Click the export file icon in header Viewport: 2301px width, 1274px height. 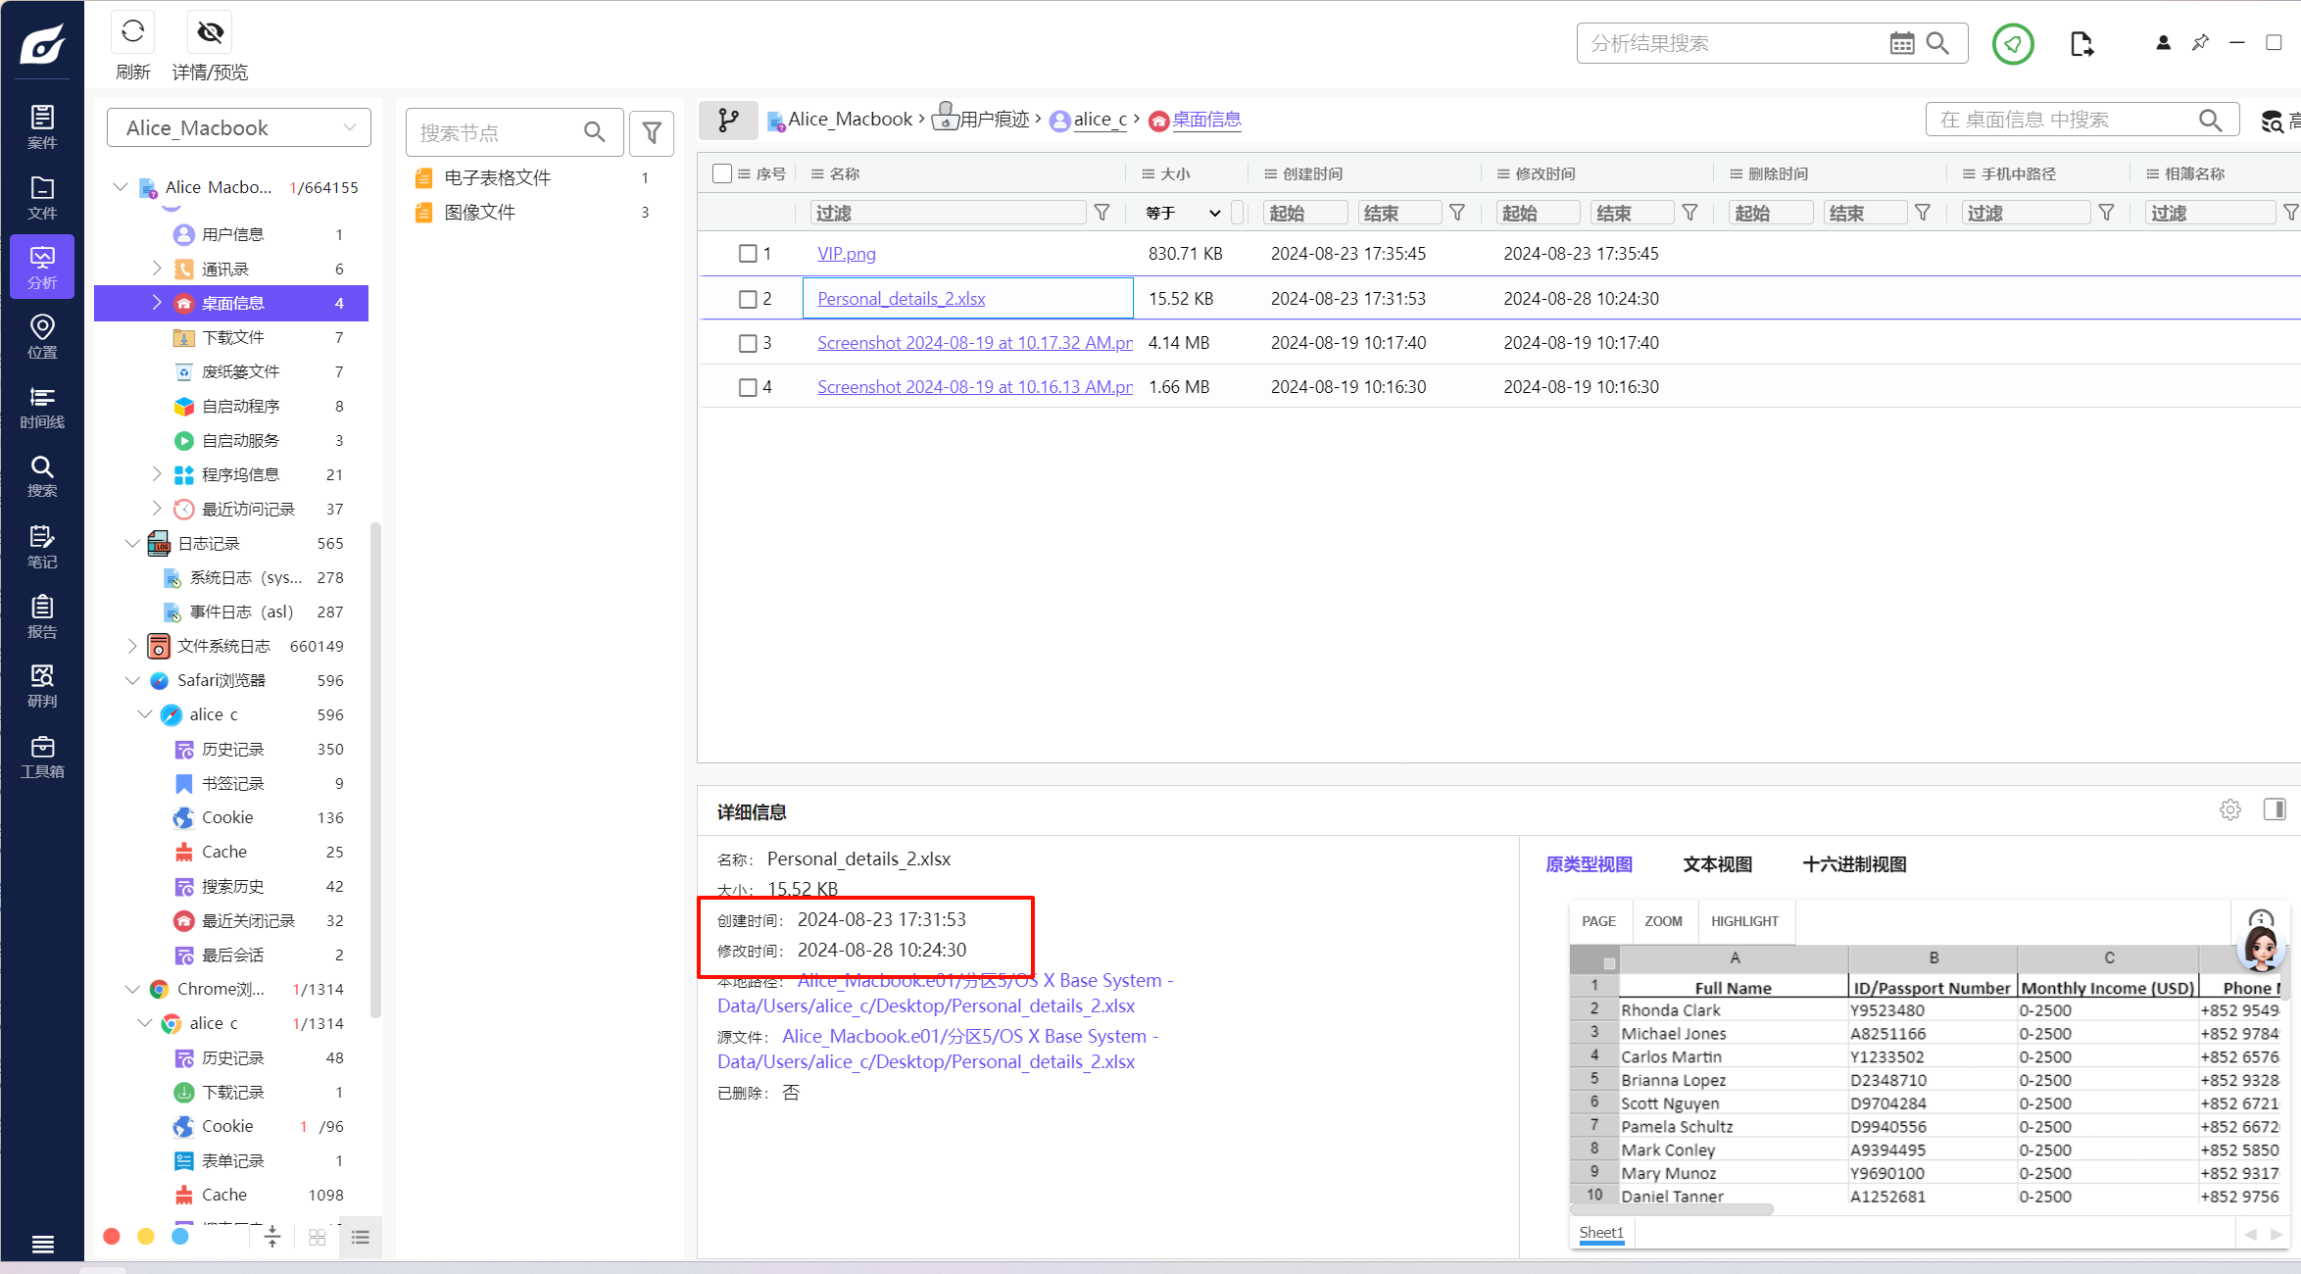2081,43
